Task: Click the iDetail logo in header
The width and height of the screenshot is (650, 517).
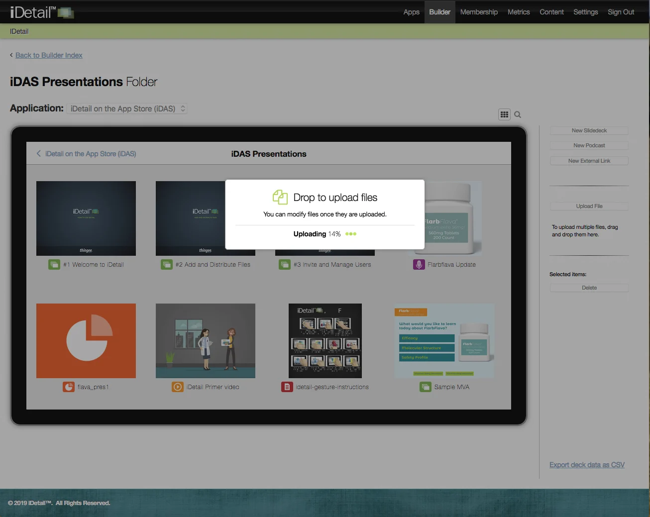Action: (42, 12)
